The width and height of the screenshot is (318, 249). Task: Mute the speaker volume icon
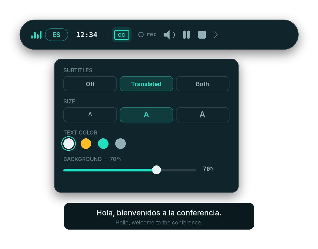coord(169,35)
